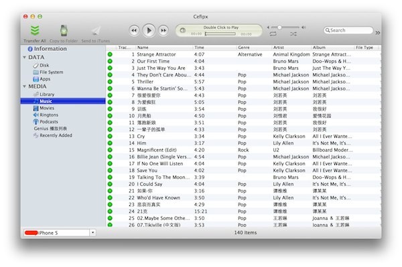Click the 'U2' artist cell
Viewport: 402px width, 267px height.
click(x=276, y=150)
